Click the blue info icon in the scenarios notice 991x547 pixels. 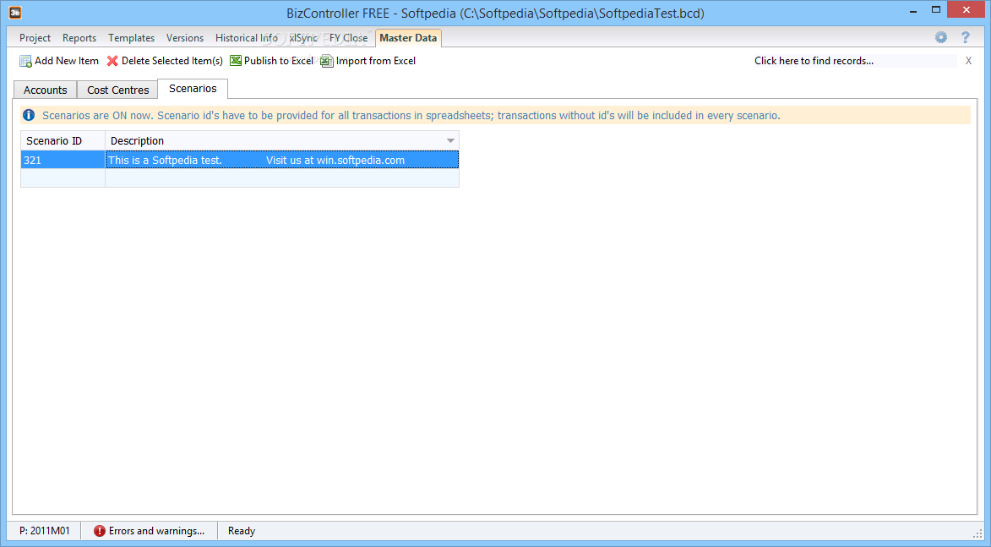[29, 115]
